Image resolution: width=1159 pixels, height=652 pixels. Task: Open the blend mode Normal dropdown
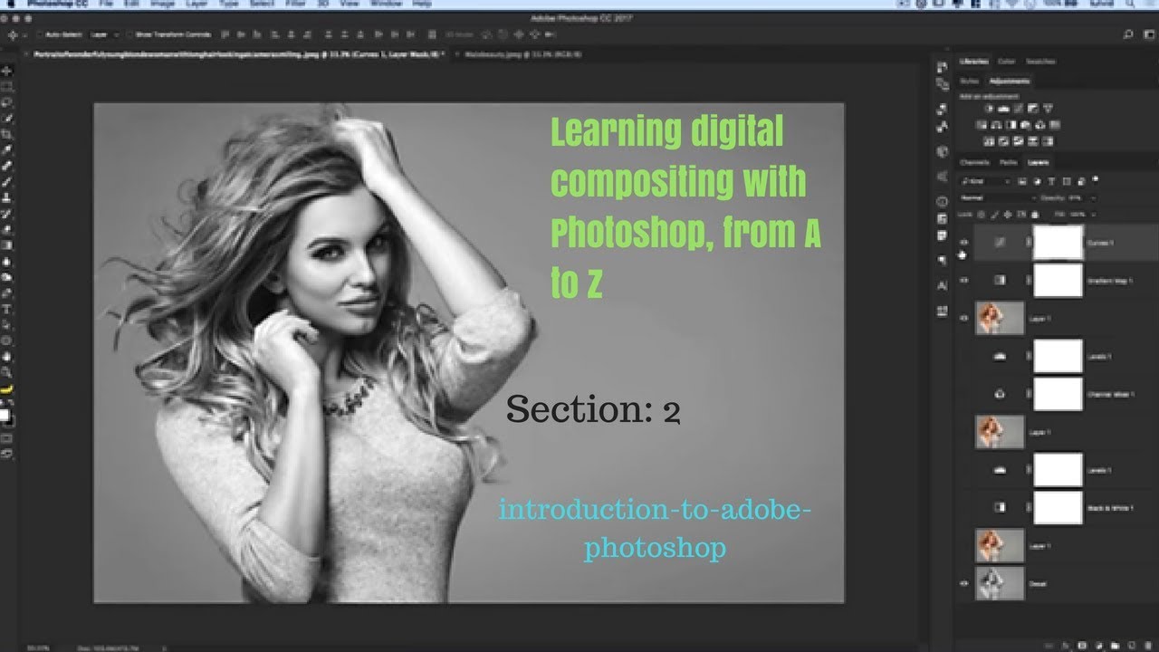(996, 197)
